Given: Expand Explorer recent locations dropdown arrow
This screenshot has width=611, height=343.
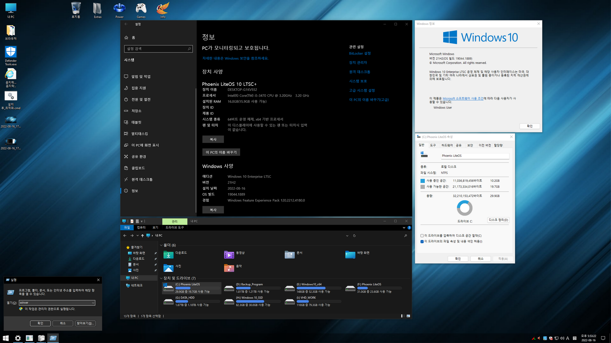Looking at the screenshot, I should tap(137, 235).
